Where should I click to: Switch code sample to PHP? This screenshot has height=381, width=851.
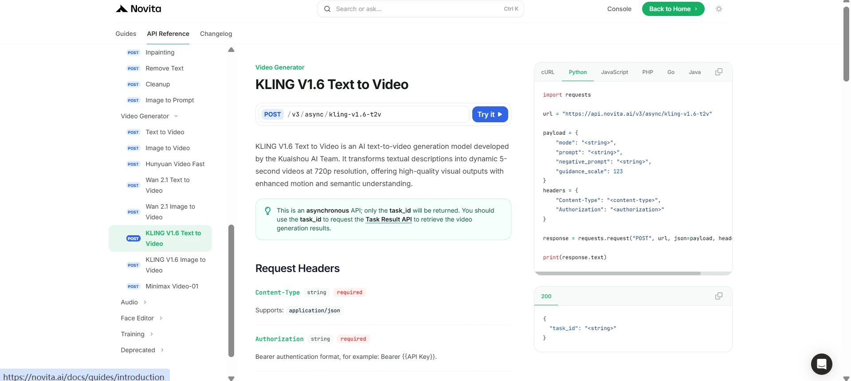click(647, 72)
